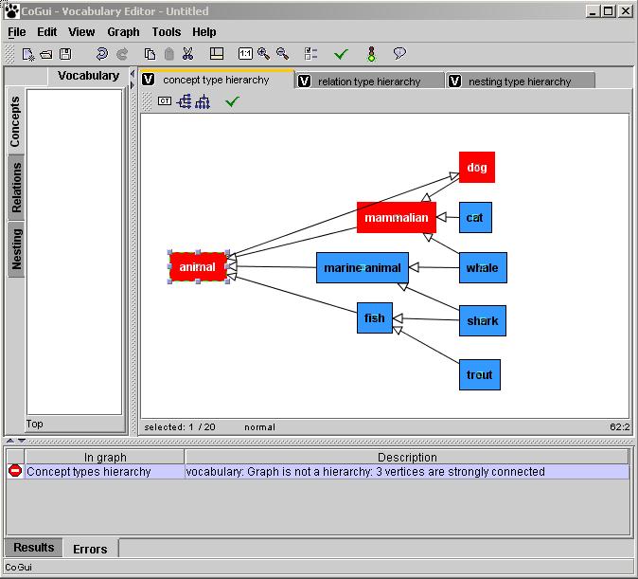Apply vertical tree layout icon
The image size is (638, 579).
(x=203, y=101)
